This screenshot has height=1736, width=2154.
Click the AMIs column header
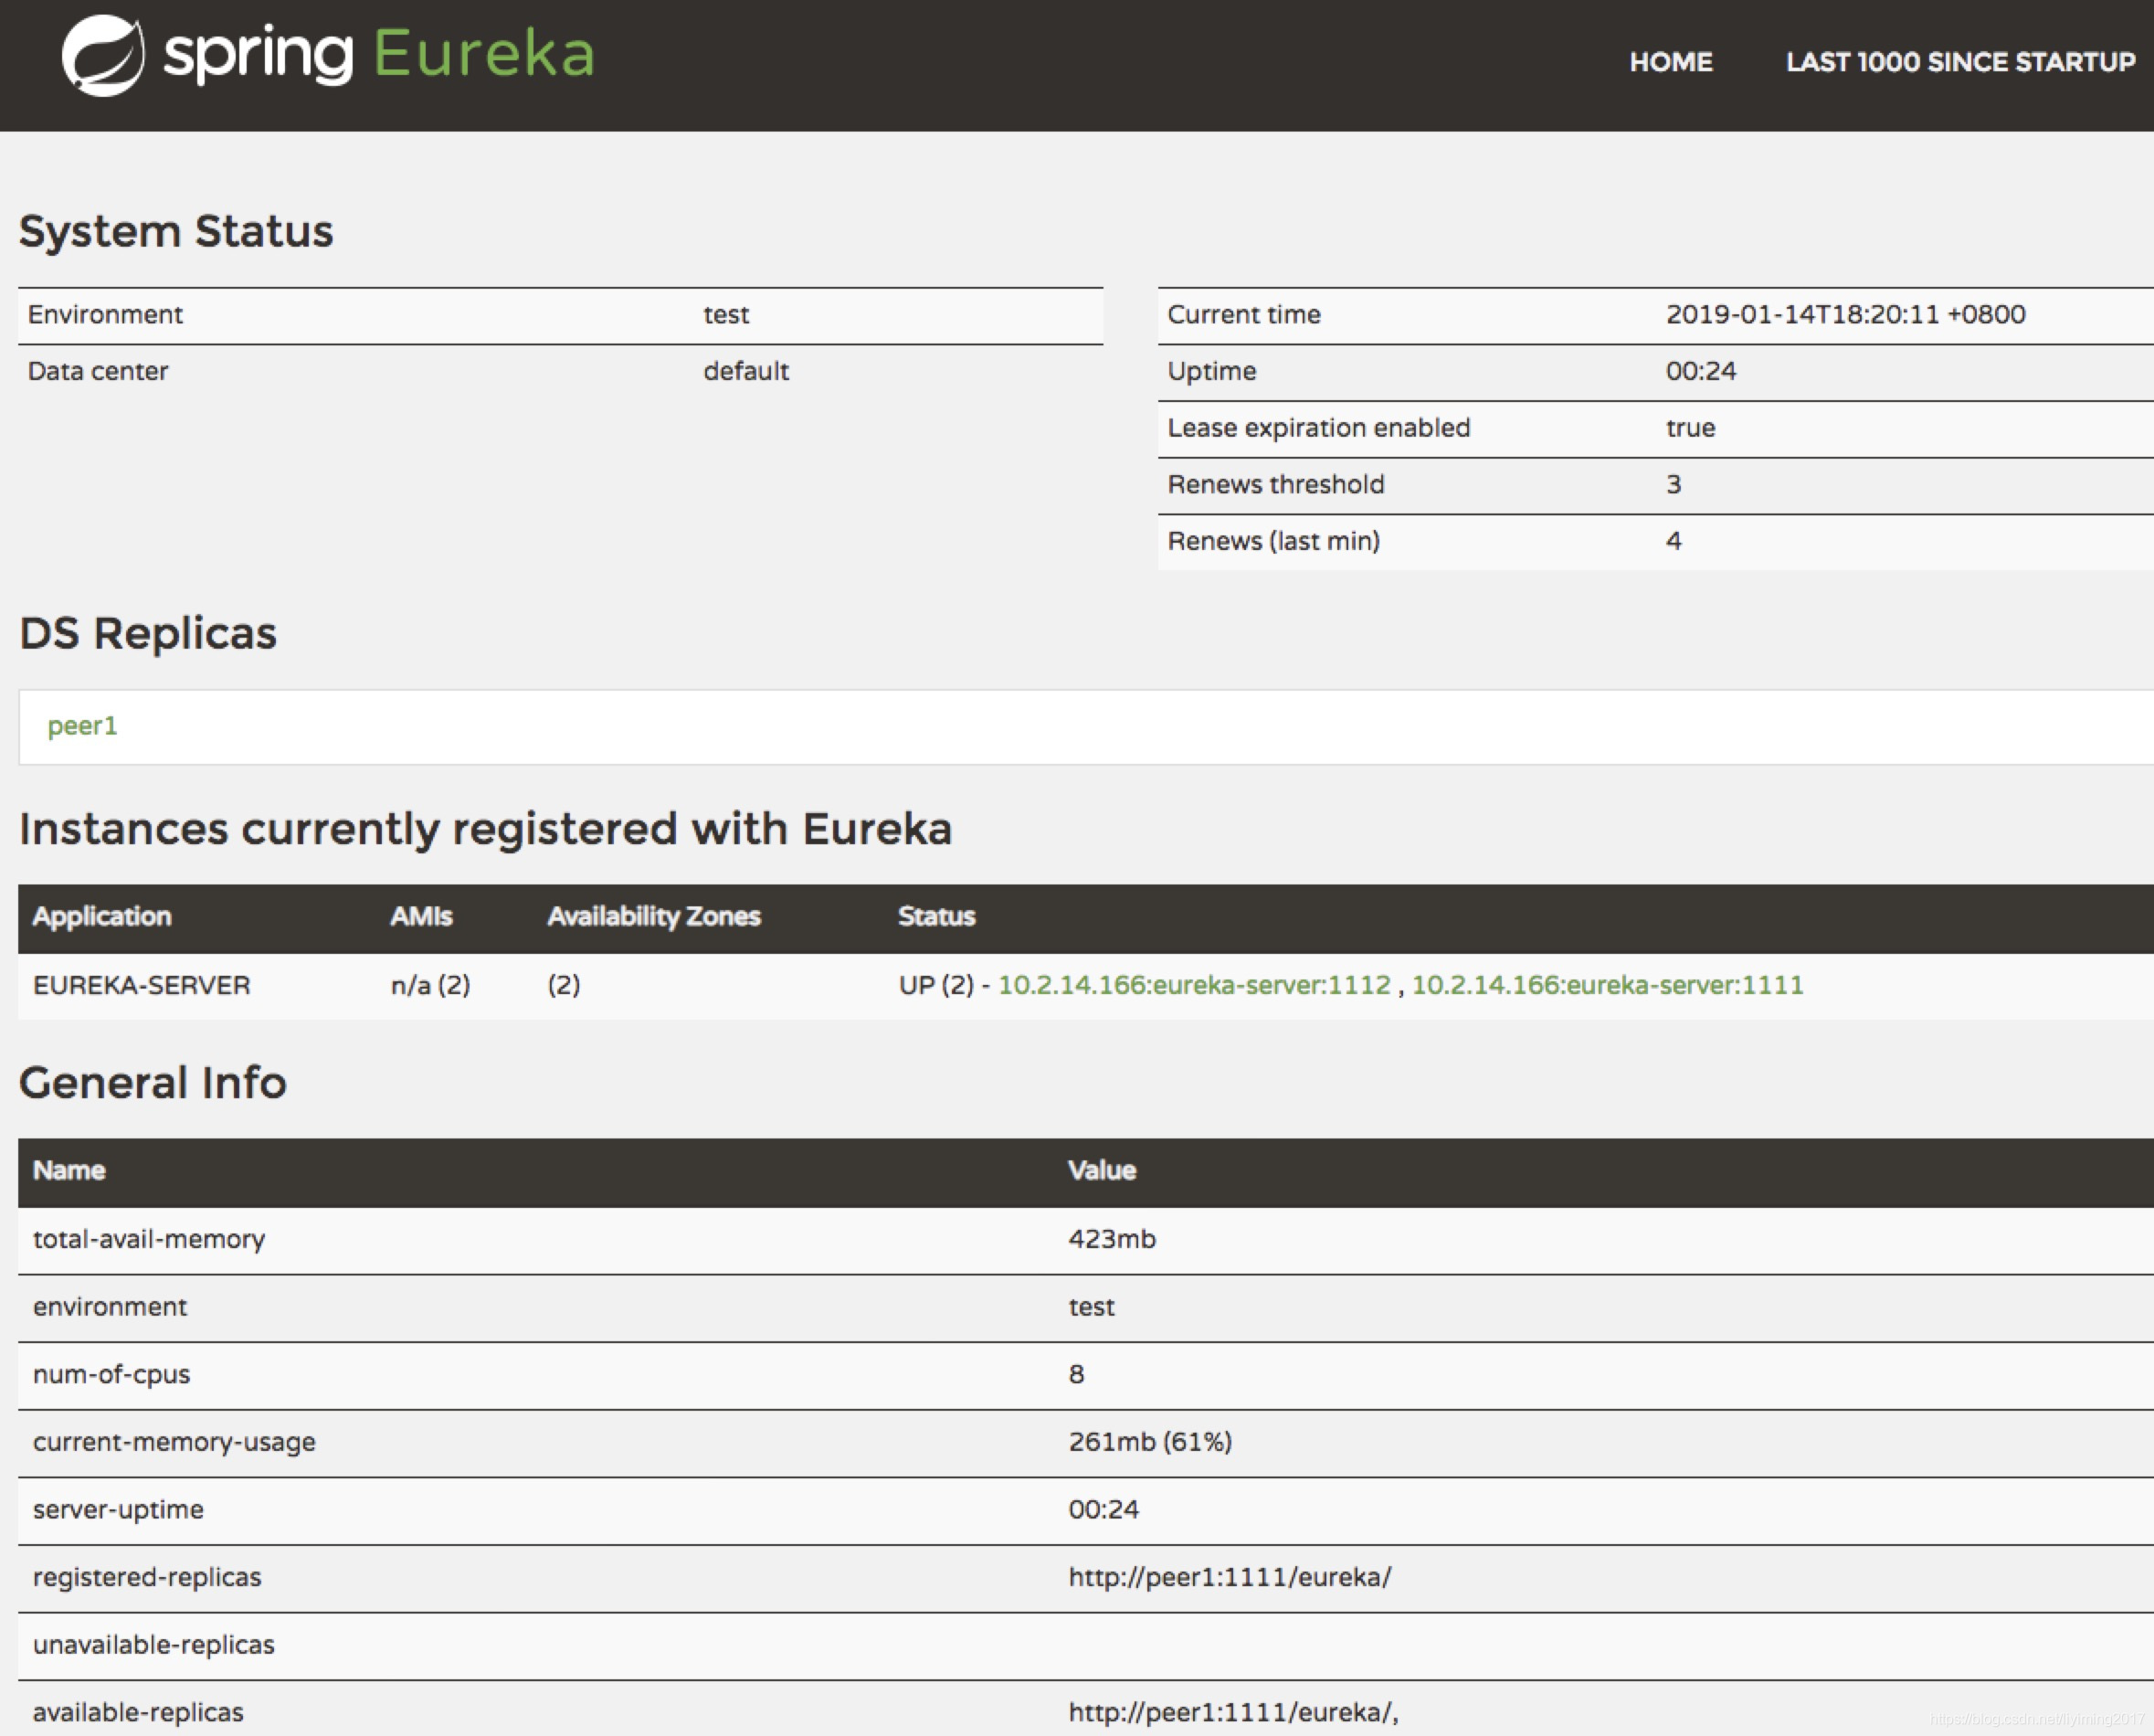point(421,916)
